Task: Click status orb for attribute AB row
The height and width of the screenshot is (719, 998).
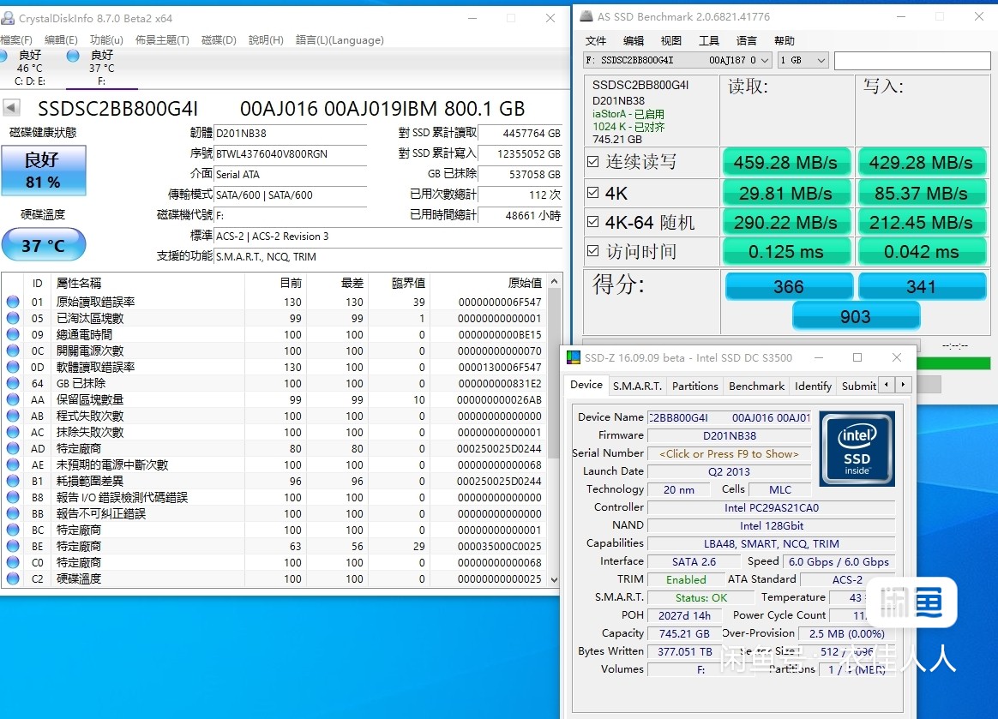Action: pos(13,416)
